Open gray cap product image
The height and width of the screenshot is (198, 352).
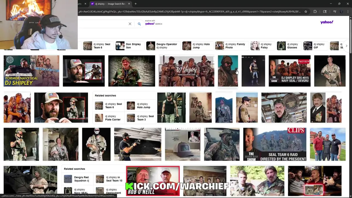(183, 144)
